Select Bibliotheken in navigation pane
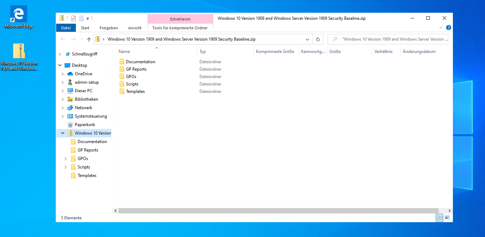This screenshot has width=485, height=237. pyautogui.click(x=86, y=99)
